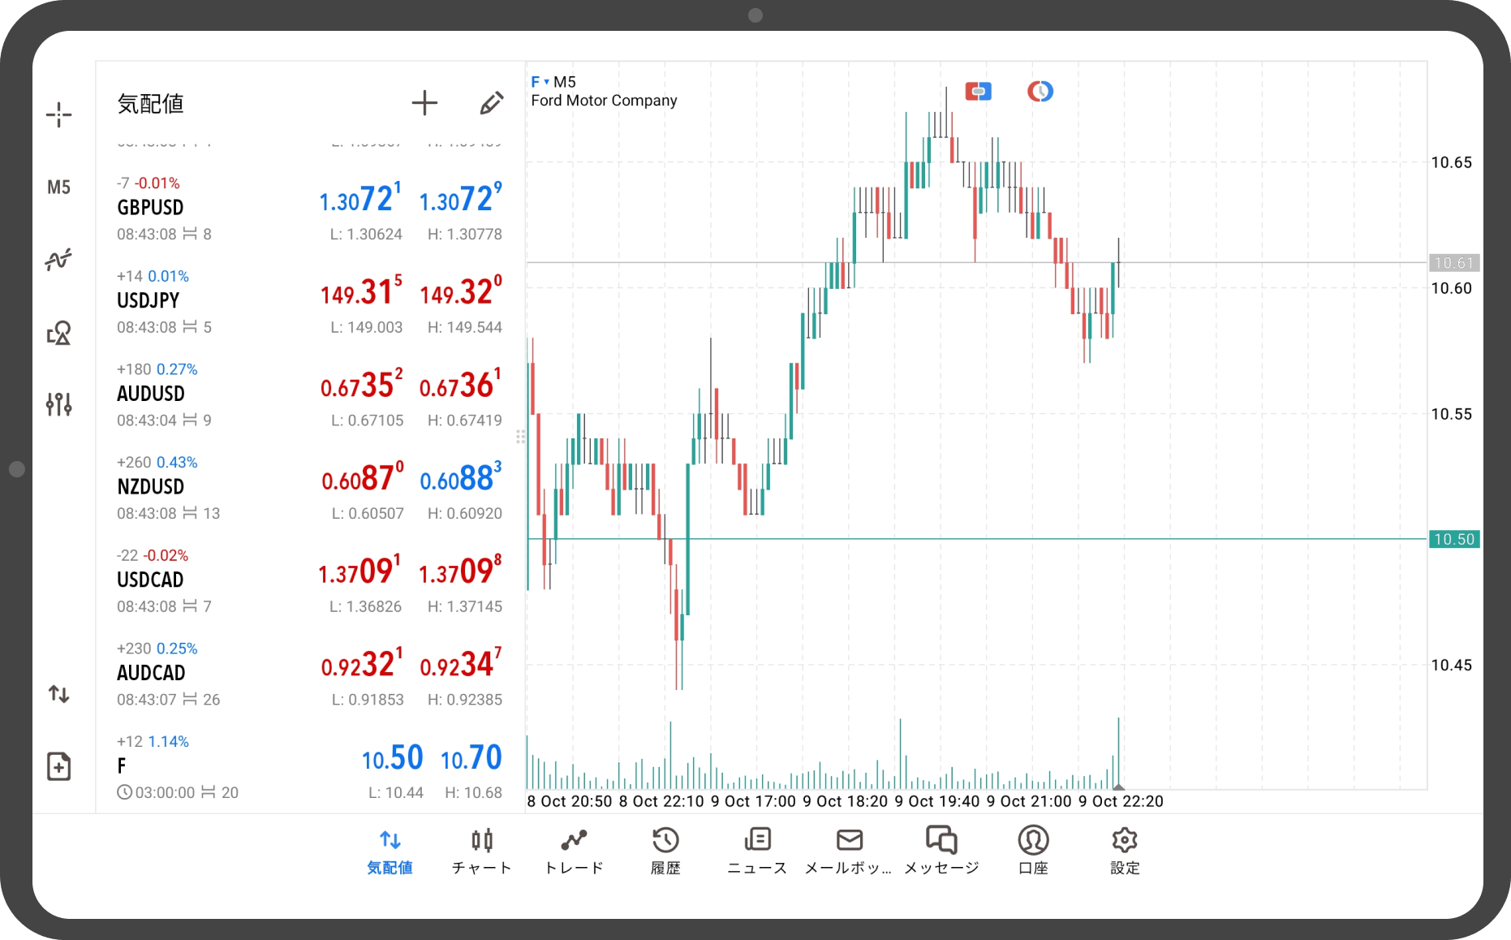Select the USDJPY quote row

click(309, 301)
